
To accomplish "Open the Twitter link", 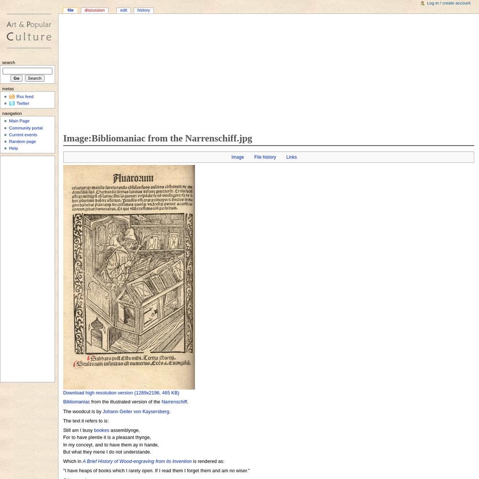I will (x=23, y=103).
